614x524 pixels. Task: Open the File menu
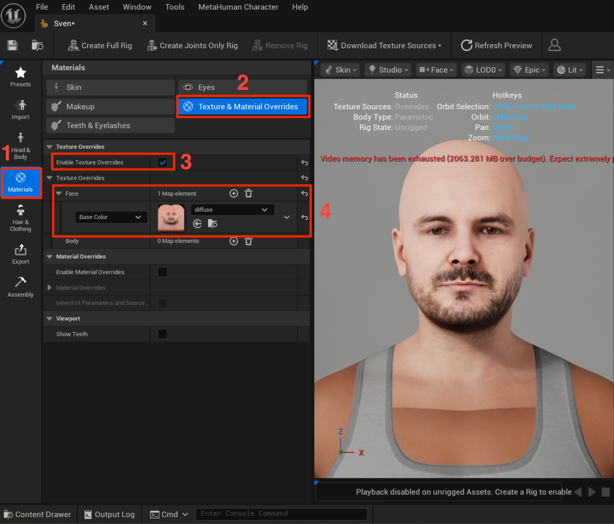[42, 7]
